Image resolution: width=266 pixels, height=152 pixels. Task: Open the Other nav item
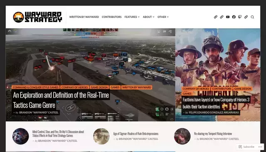pyautogui.click(x=162, y=17)
